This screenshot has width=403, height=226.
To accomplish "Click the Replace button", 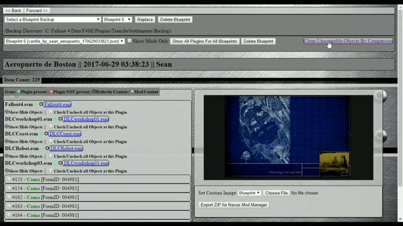I will click(145, 19).
